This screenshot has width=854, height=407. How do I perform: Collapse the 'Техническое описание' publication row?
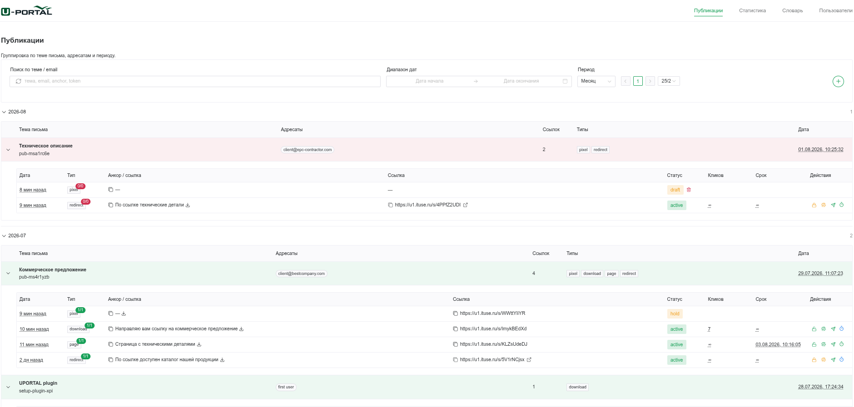point(8,150)
